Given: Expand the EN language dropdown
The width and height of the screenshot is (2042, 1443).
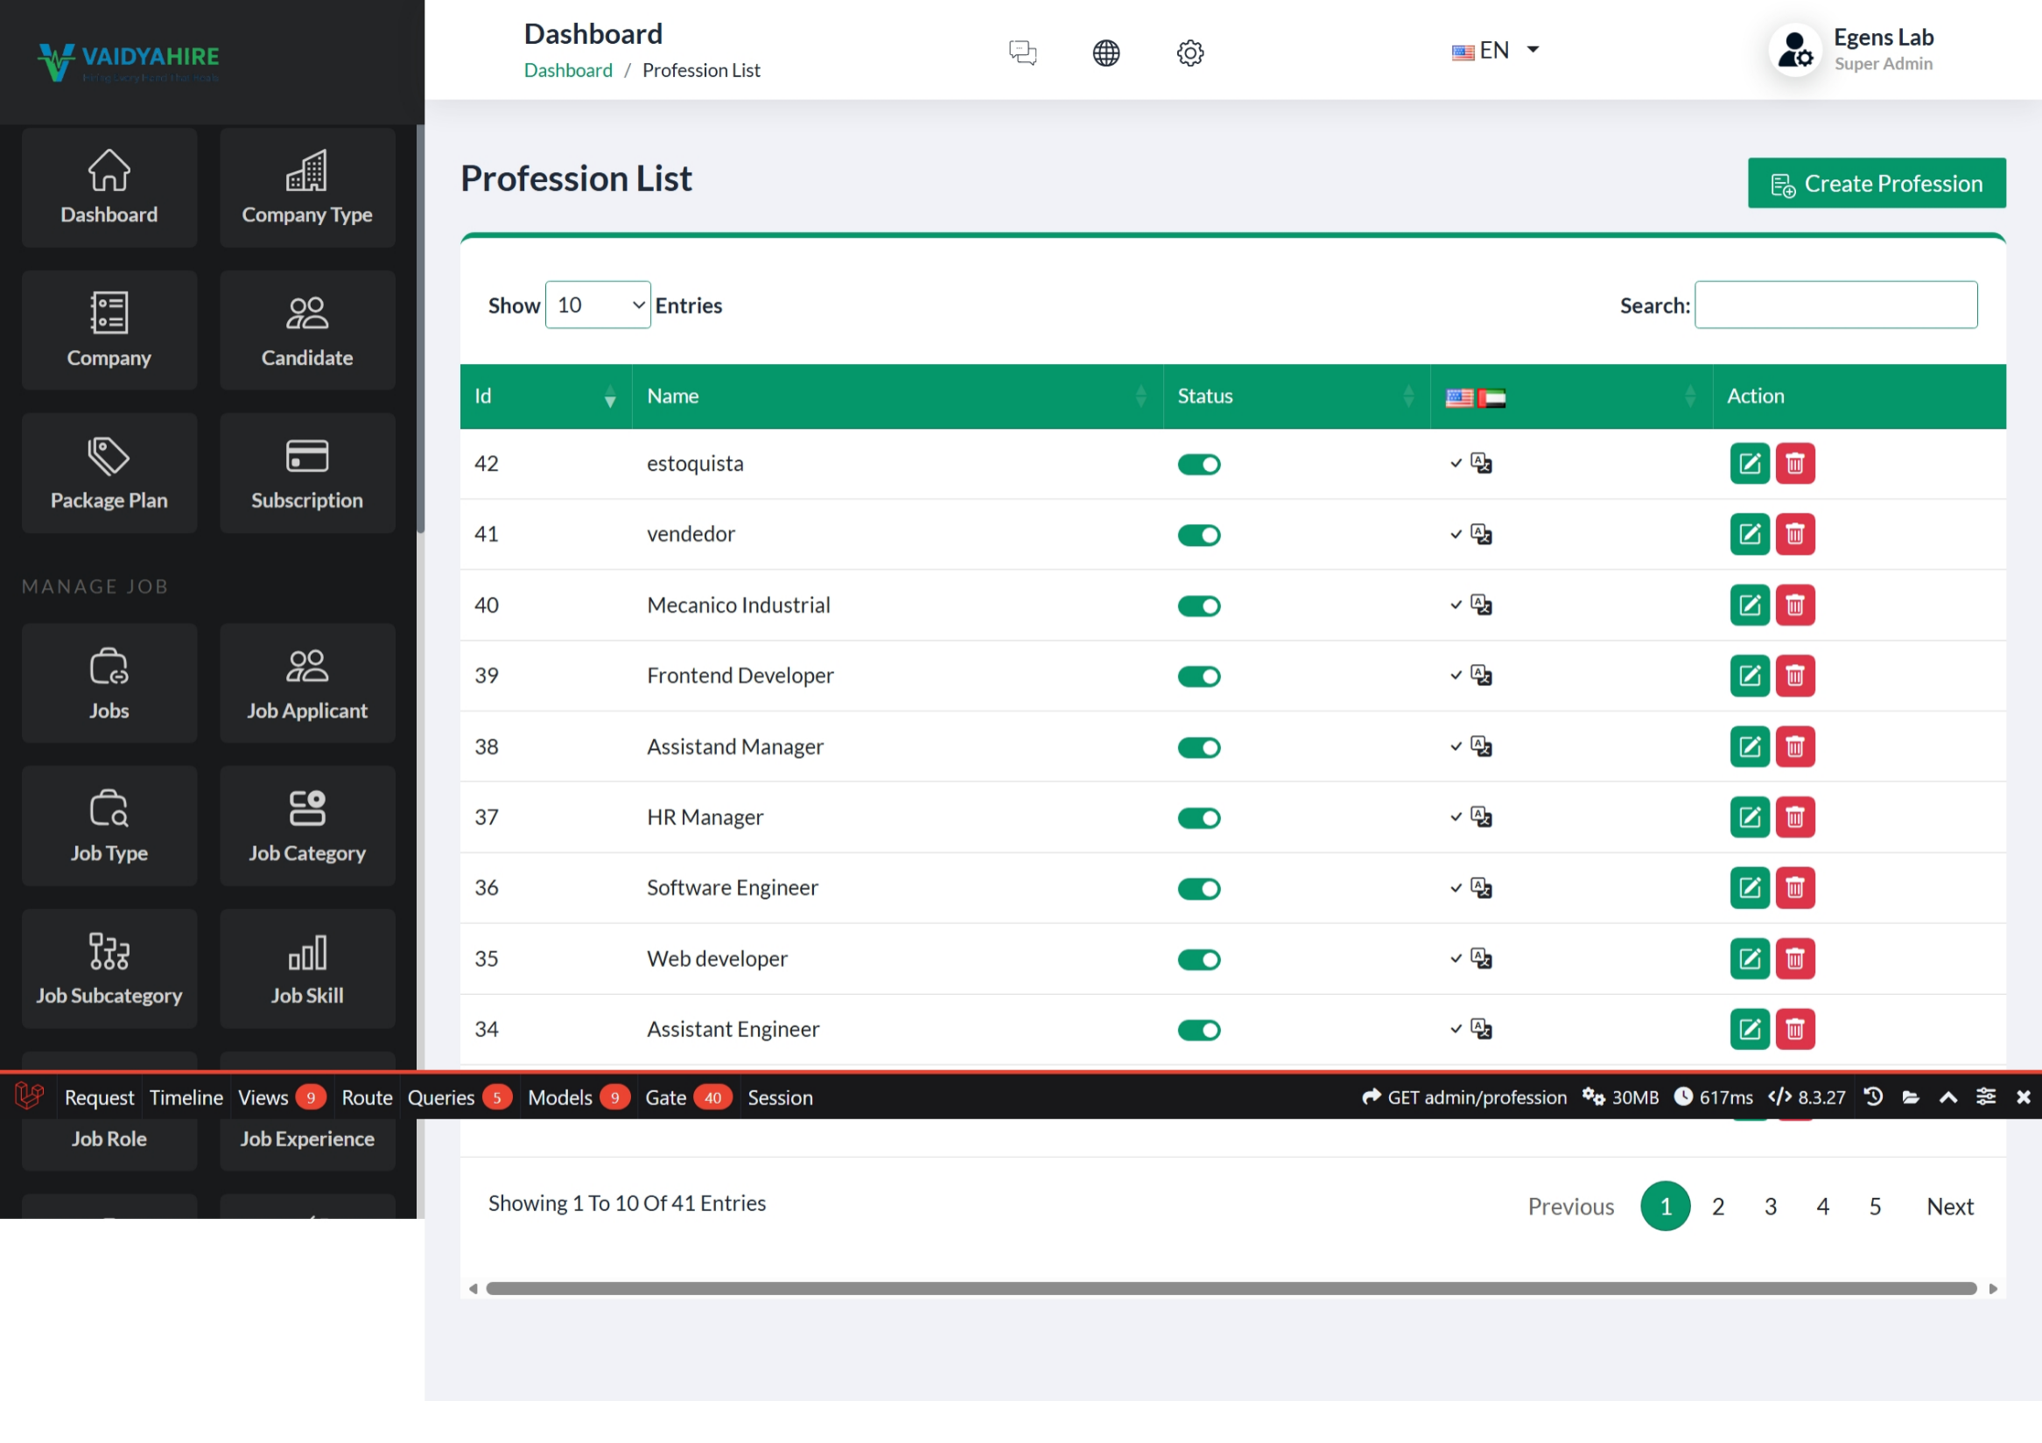Looking at the screenshot, I should tap(1495, 51).
